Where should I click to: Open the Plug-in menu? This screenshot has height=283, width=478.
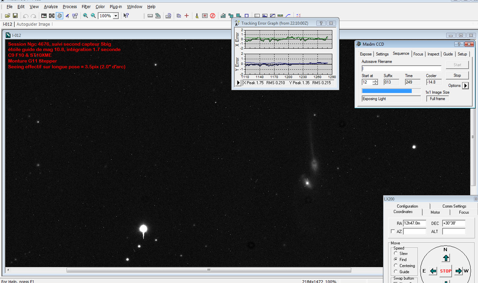click(116, 7)
